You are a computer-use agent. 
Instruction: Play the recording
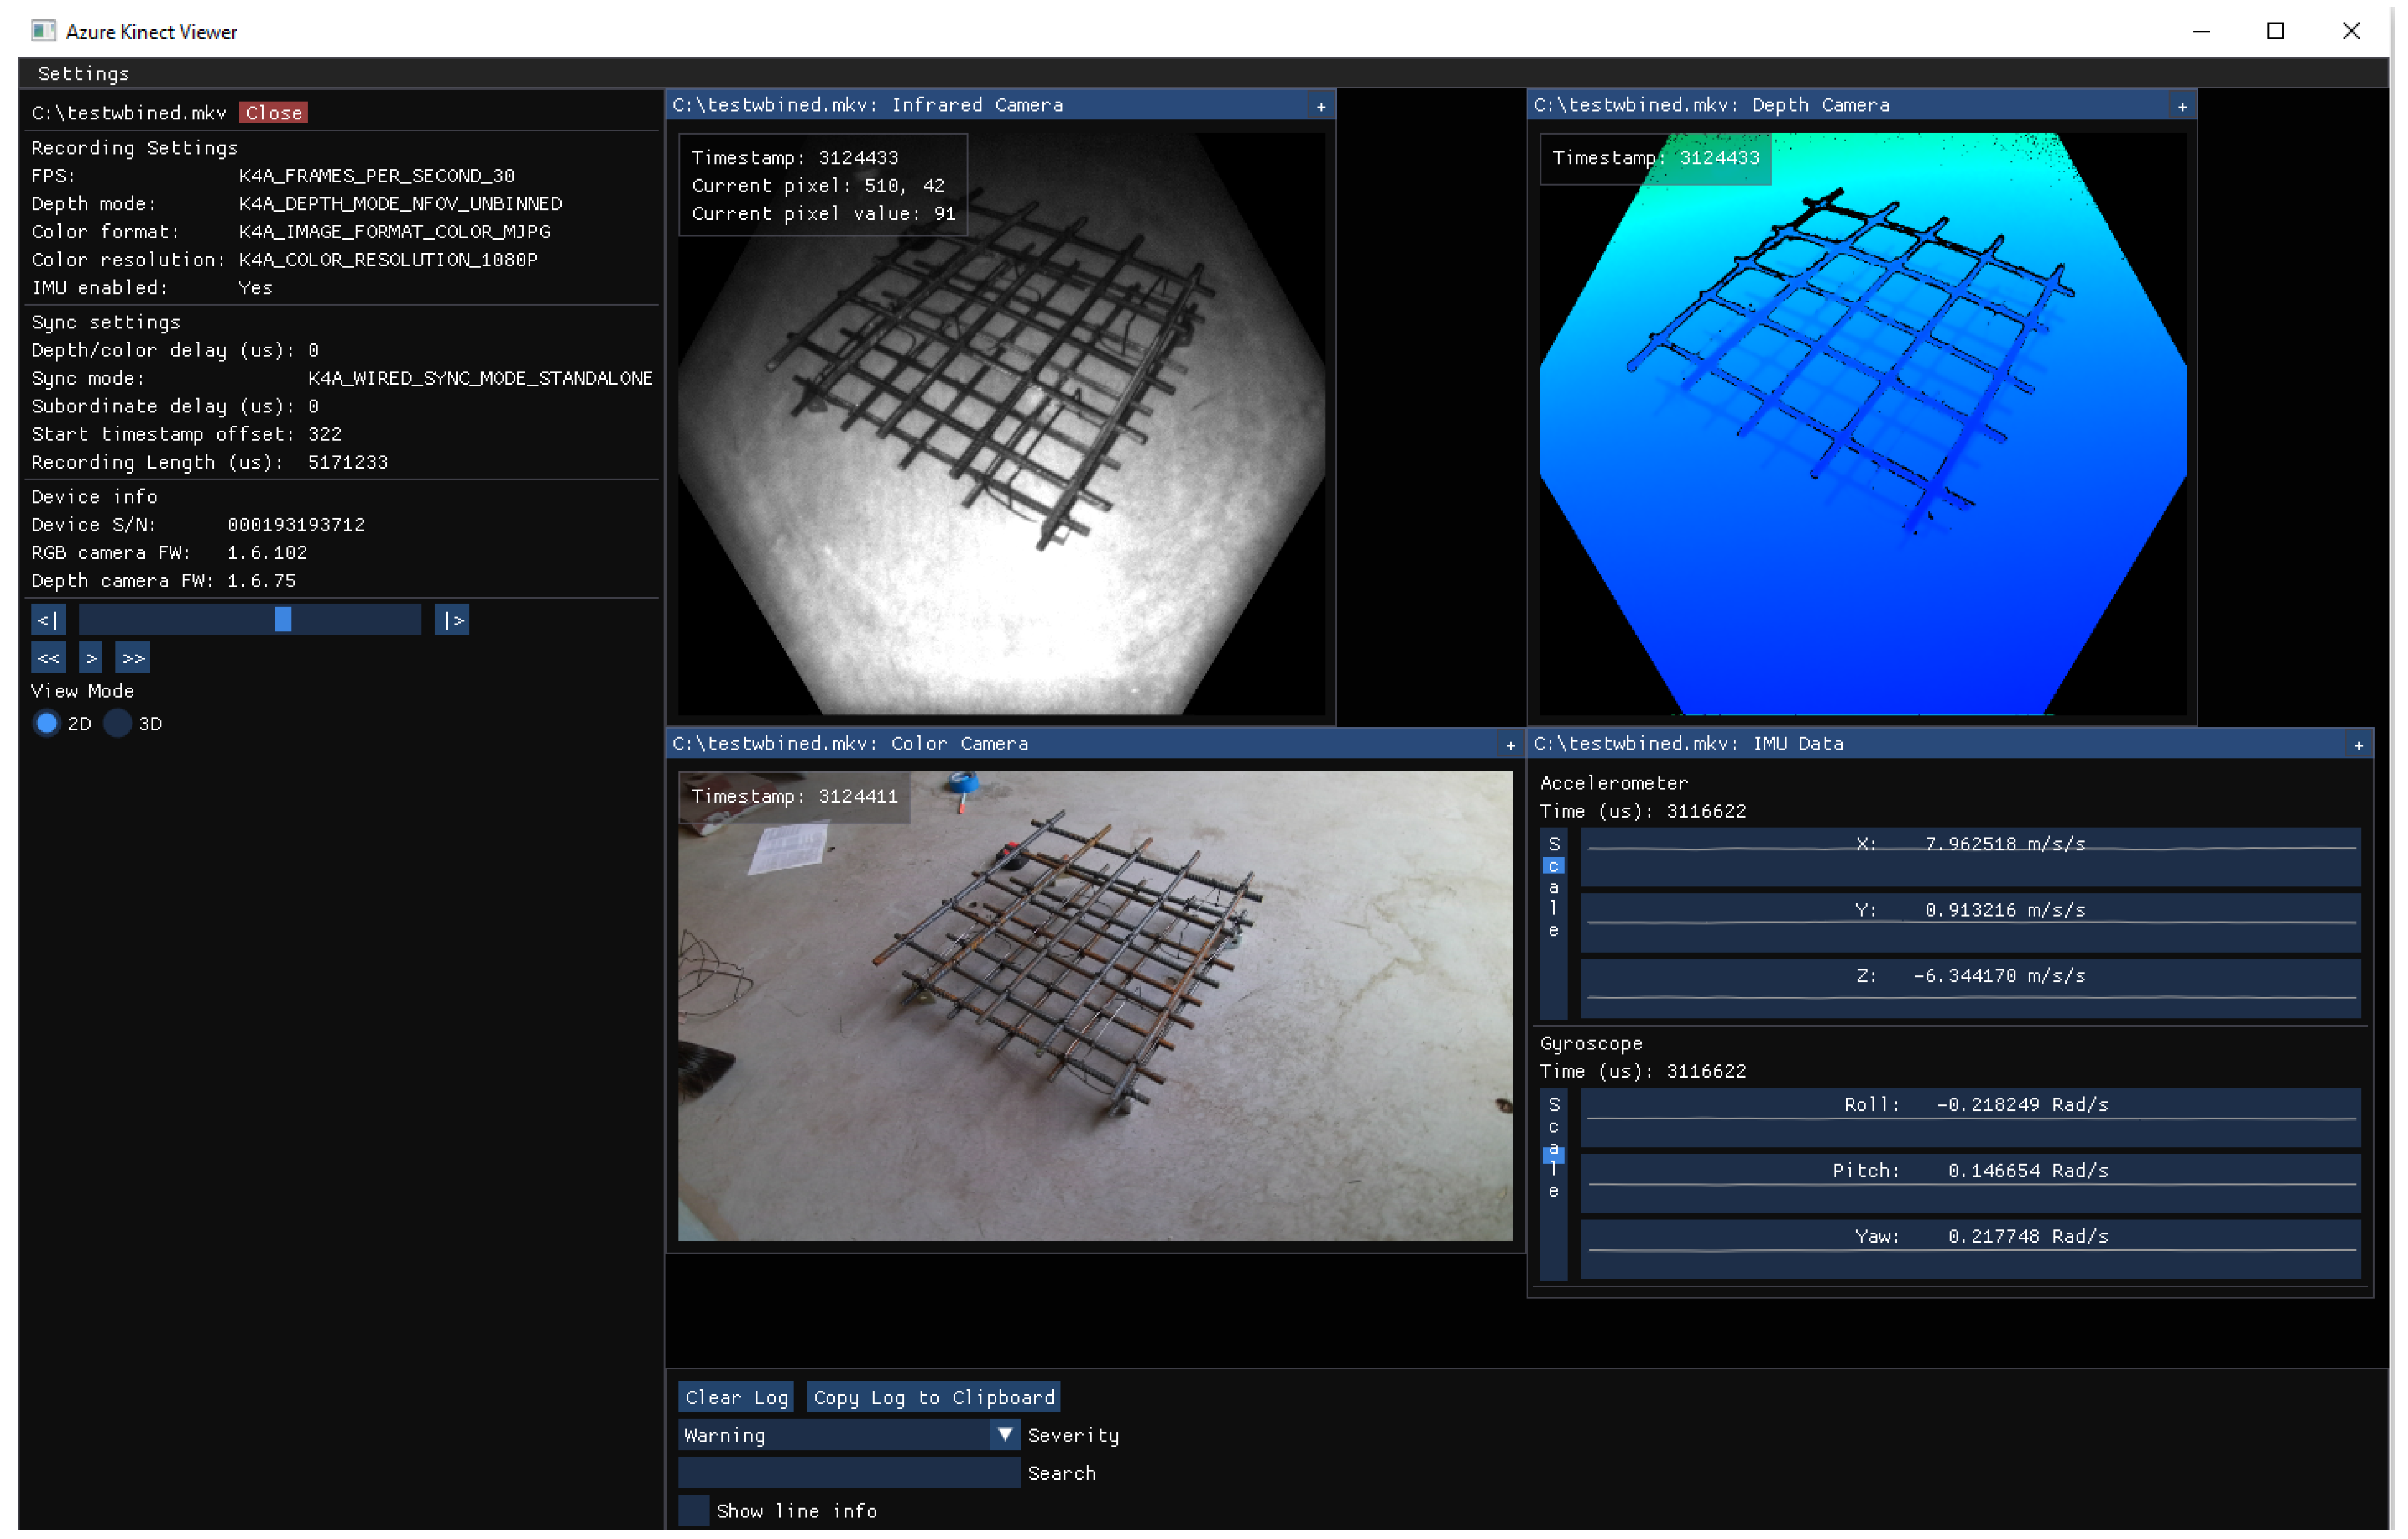tap(91, 658)
